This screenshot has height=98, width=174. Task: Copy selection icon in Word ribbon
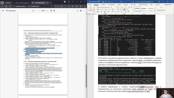(x=94, y=10)
